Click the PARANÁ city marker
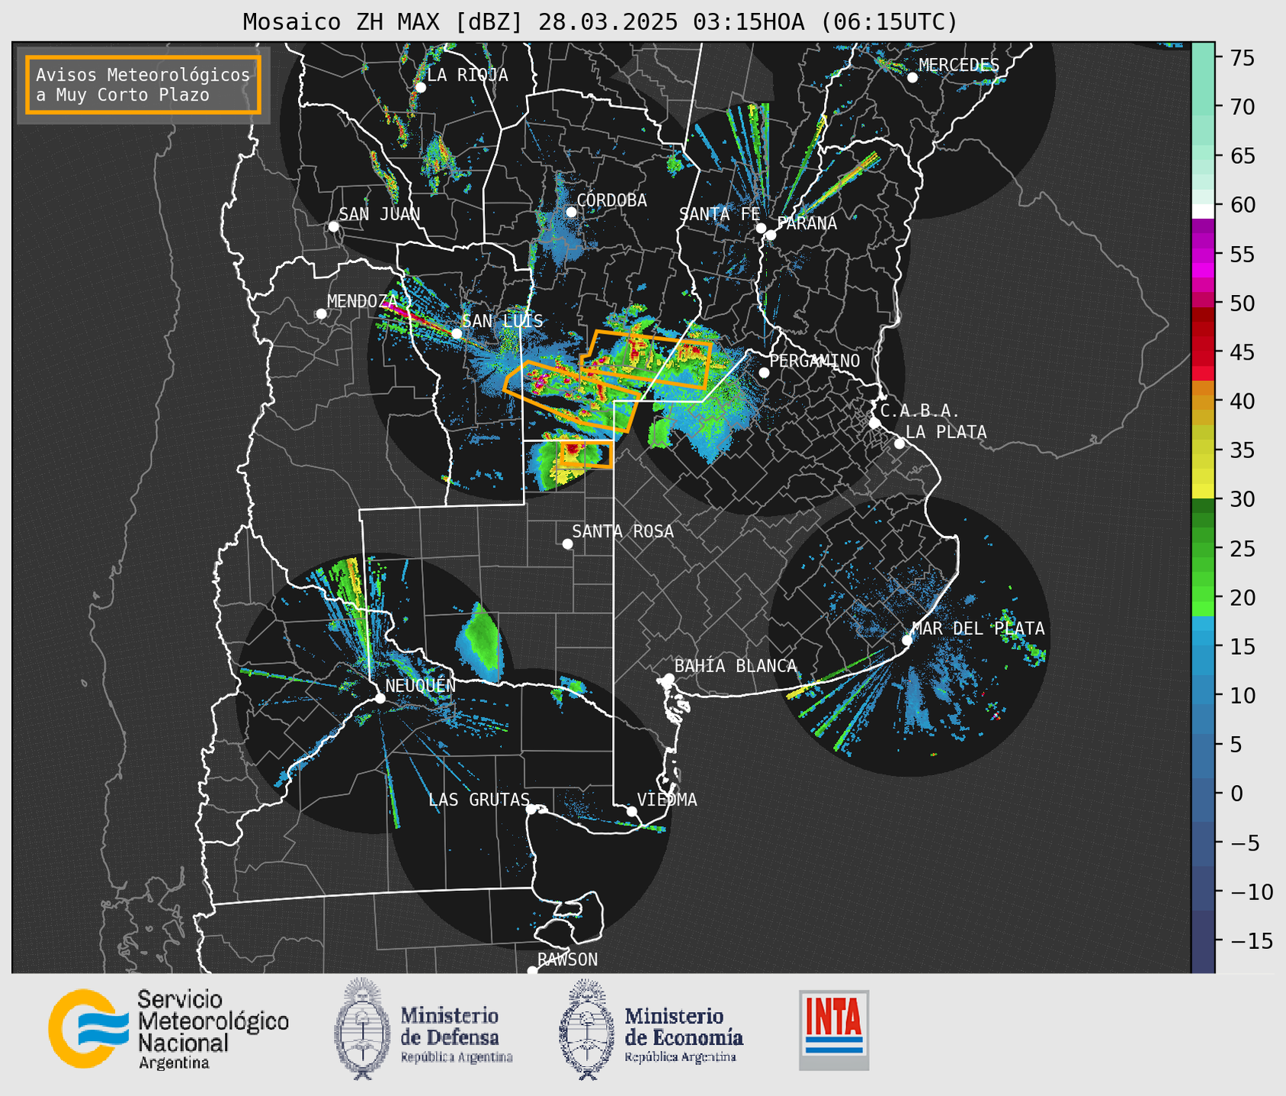Viewport: 1286px width, 1096px height. point(771,235)
